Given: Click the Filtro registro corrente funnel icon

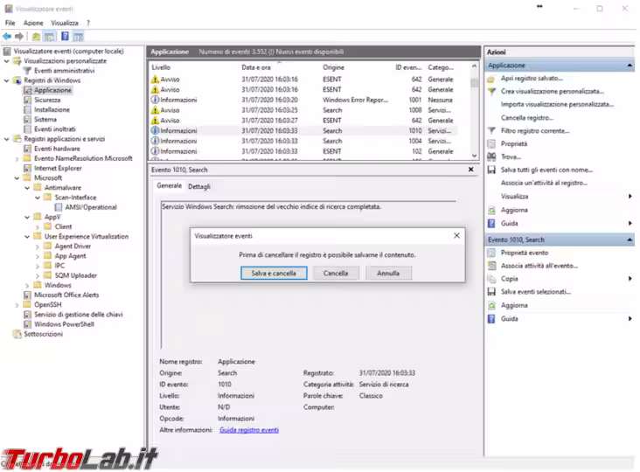Looking at the screenshot, I should coord(491,131).
